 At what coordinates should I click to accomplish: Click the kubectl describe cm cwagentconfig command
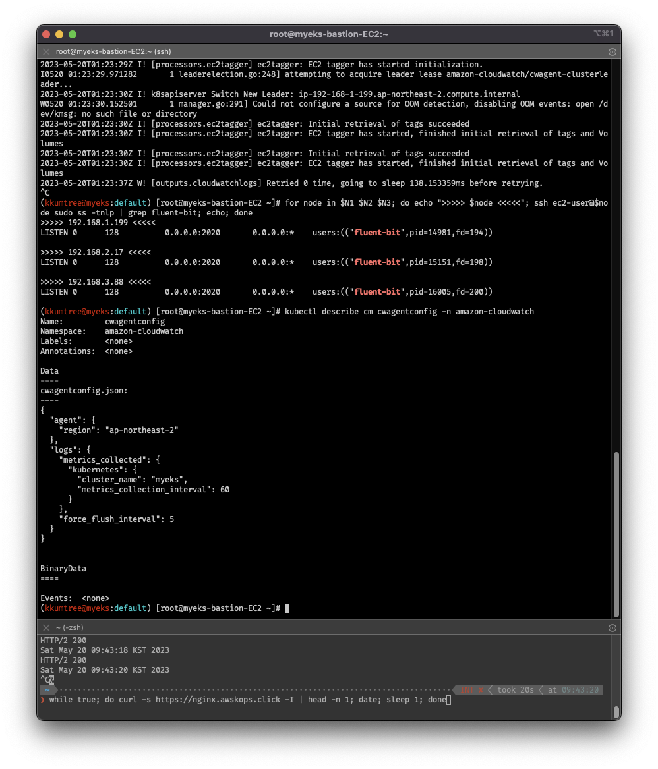(409, 312)
